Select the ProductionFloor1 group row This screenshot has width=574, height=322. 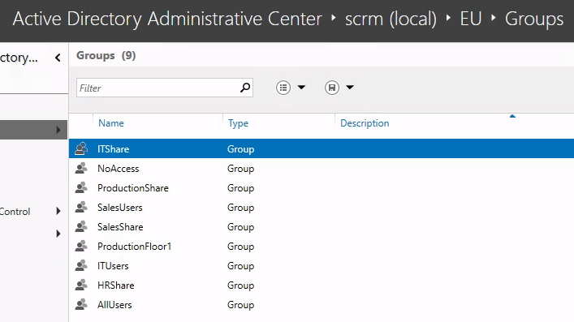322,247
